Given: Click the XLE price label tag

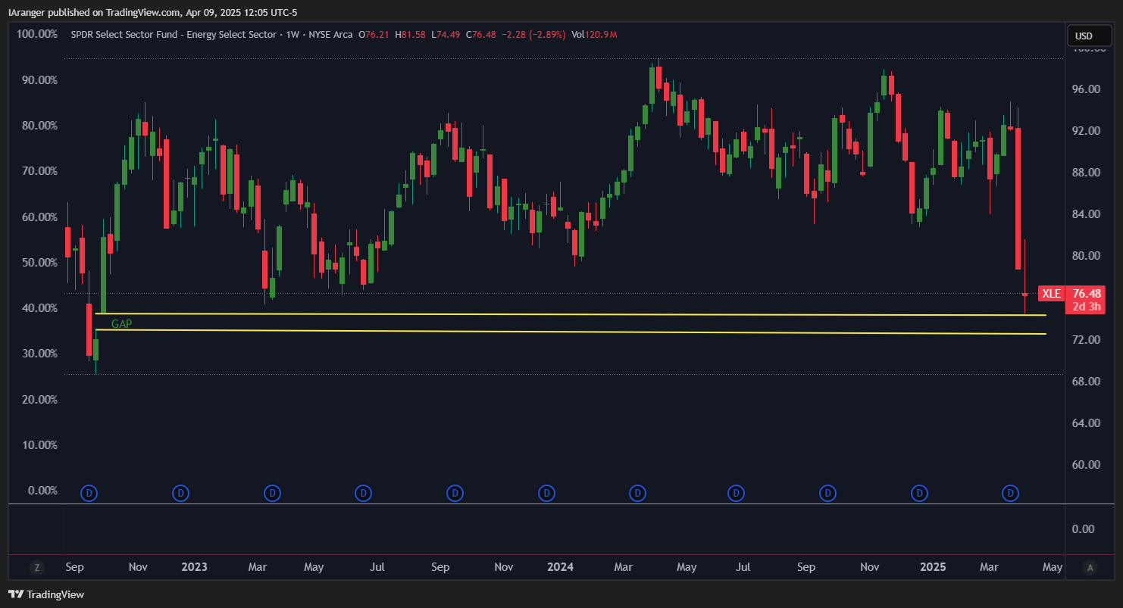Looking at the screenshot, I should click(x=1051, y=294).
